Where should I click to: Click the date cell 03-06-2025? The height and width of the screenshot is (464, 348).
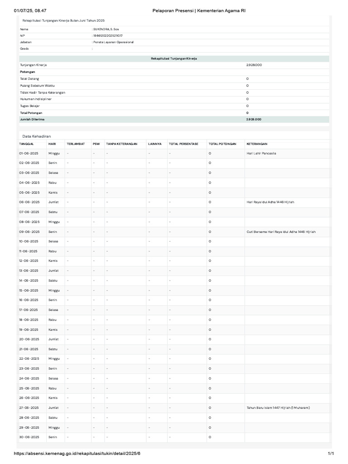pyautogui.click(x=29, y=173)
